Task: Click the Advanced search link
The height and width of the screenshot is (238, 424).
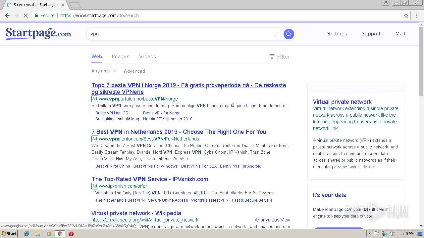Action: point(134,71)
